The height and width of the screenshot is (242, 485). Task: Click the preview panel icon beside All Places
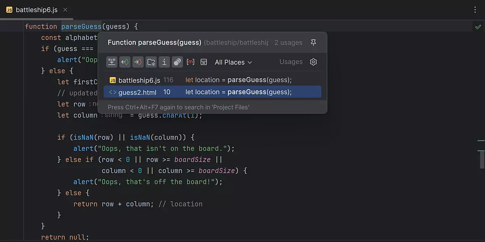click(204, 62)
